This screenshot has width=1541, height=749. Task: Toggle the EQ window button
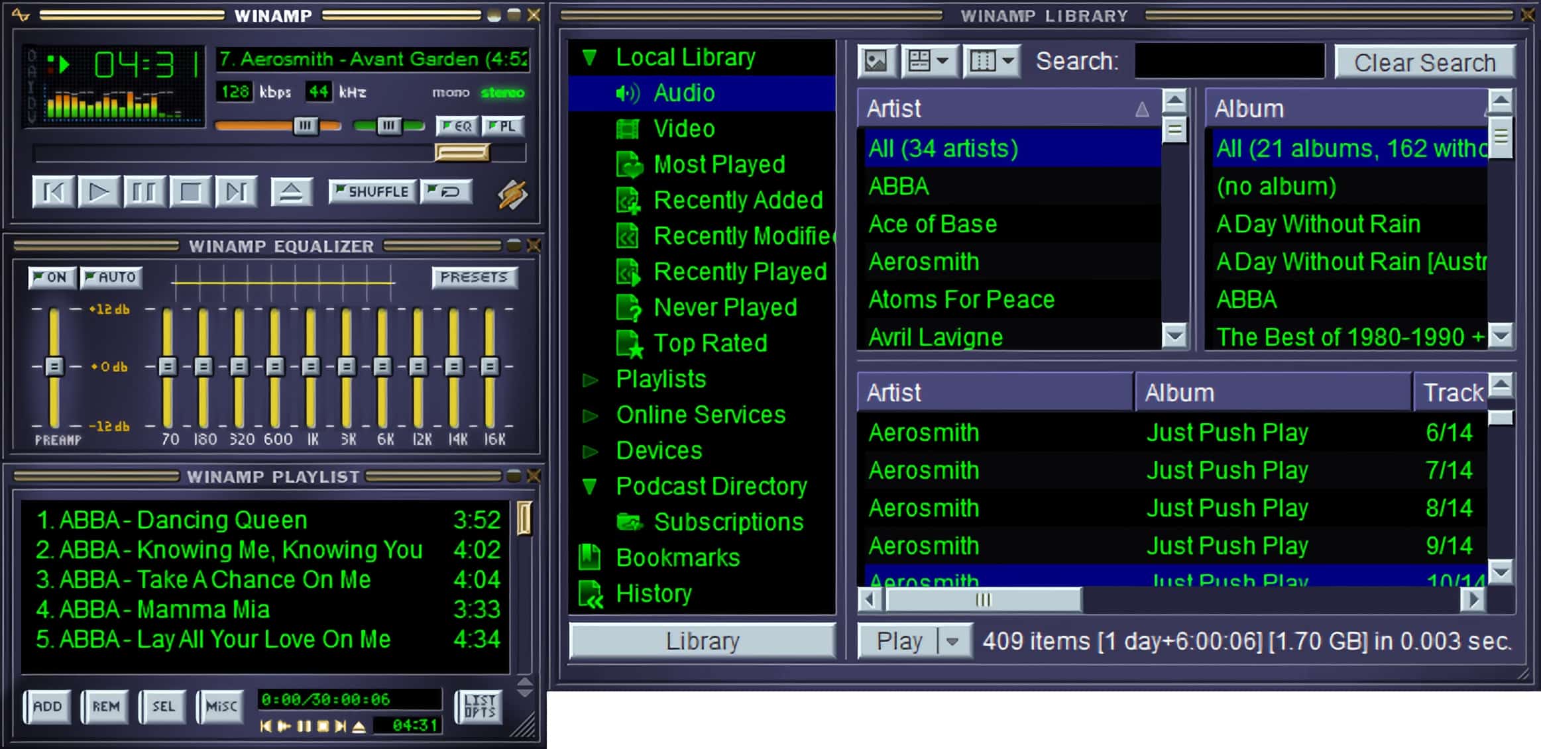(x=457, y=126)
